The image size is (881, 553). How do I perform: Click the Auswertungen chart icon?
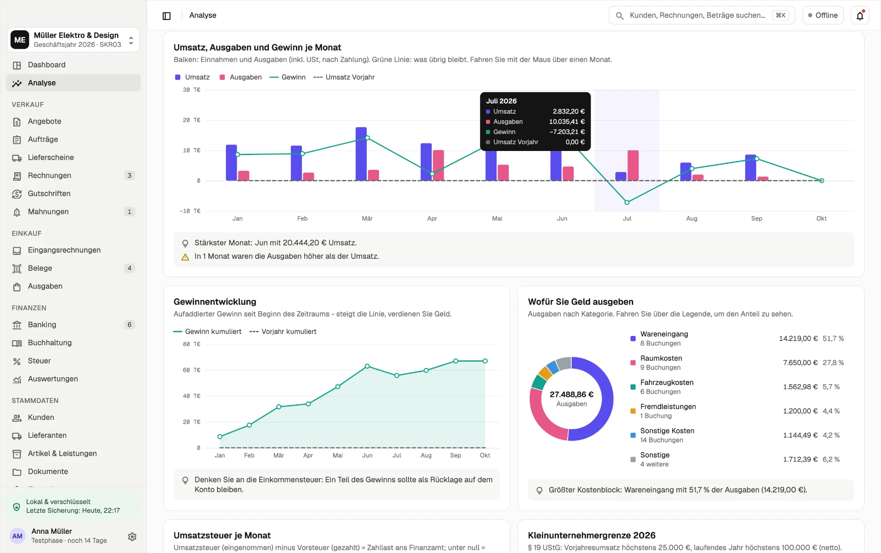[x=17, y=380]
